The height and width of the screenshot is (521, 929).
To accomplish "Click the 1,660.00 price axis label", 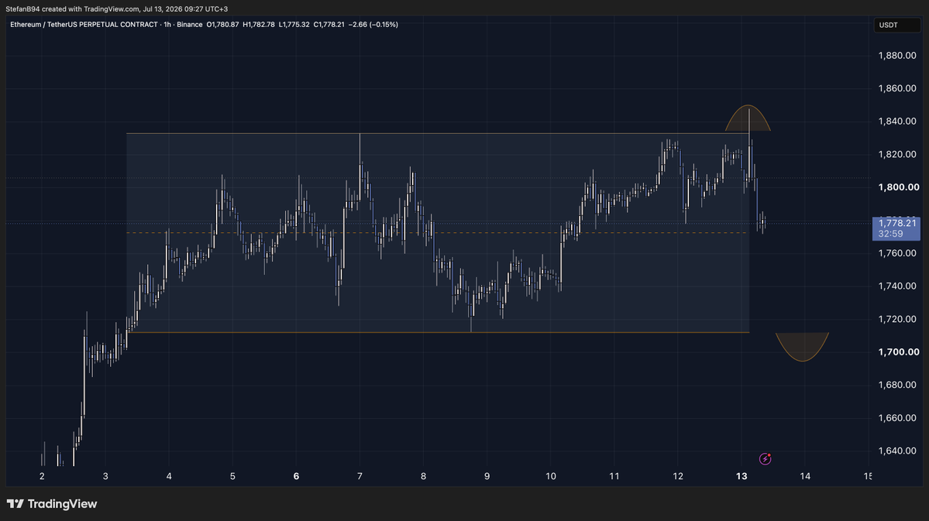I will [x=897, y=418].
